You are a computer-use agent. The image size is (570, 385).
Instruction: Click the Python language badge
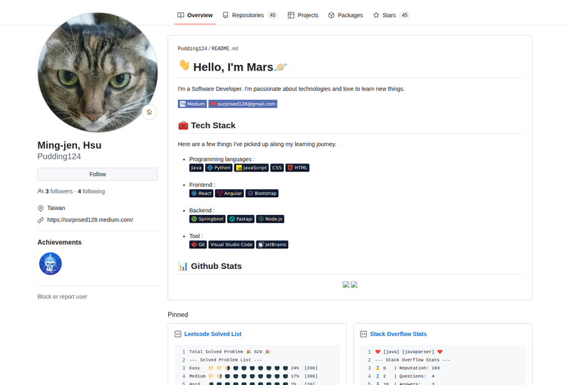[219, 168]
